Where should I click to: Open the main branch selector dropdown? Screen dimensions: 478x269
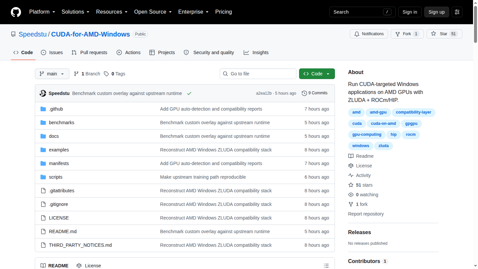(x=52, y=74)
